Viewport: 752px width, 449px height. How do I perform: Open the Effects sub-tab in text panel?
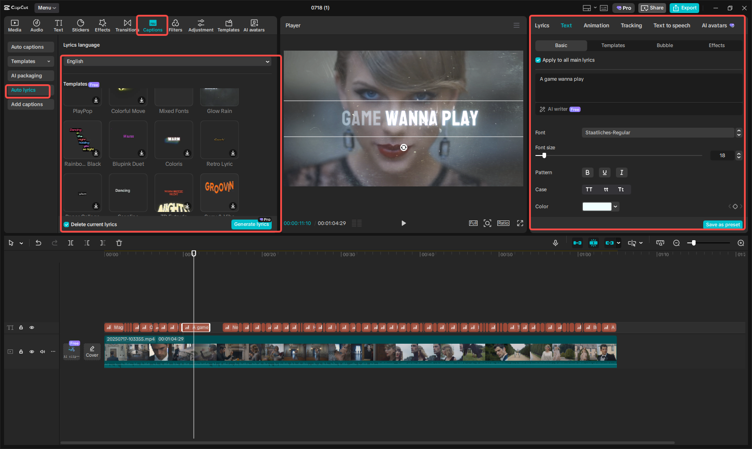point(717,45)
